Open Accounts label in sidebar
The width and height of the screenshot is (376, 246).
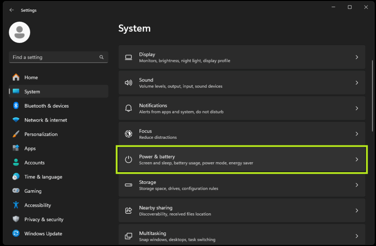[x=35, y=163]
